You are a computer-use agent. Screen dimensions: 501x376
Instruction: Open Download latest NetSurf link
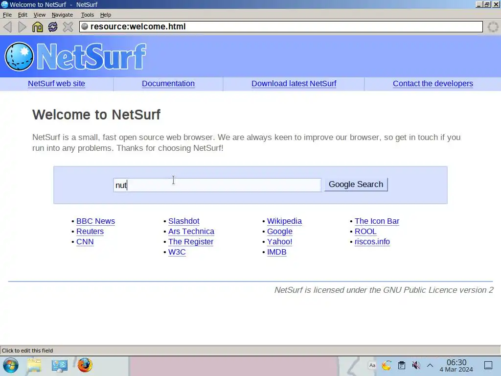pos(294,83)
